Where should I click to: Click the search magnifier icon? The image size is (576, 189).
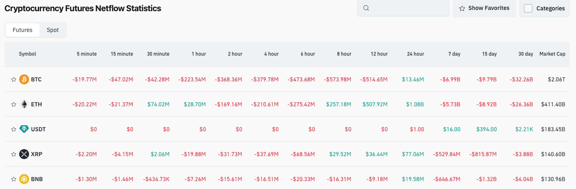(x=366, y=8)
